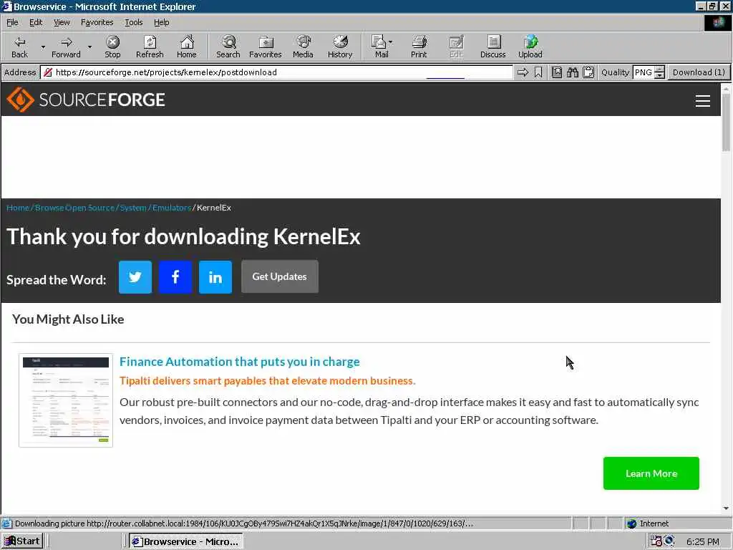The width and height of the screenshot is (733, 550).
Task: Click the SourceForge logo
Action: (x=86, y=100)
